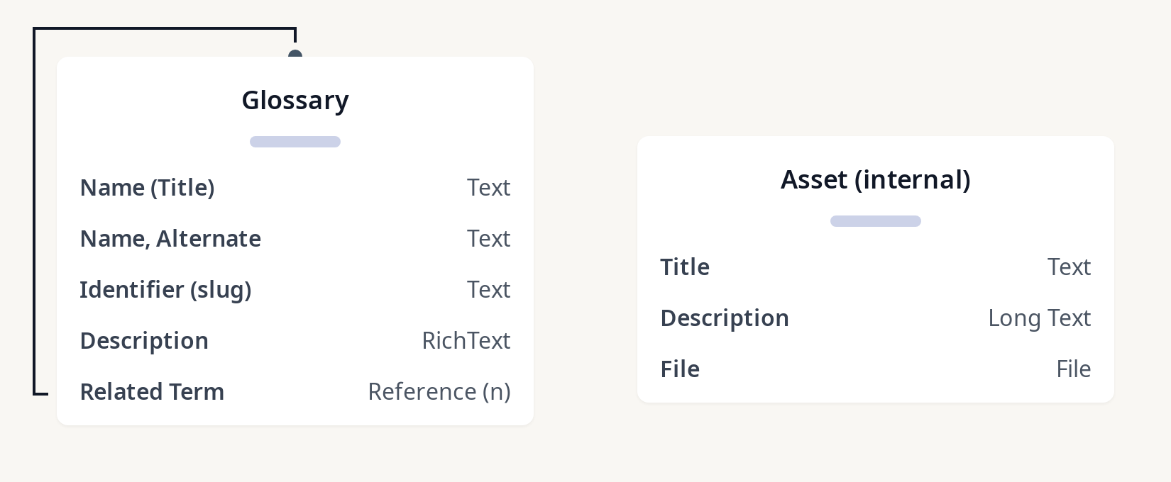Select the Title field in the Asset card

click(x=685, y=267)
